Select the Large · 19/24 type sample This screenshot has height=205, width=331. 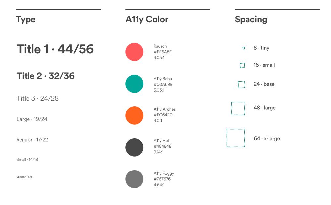[x=32, y=119]
